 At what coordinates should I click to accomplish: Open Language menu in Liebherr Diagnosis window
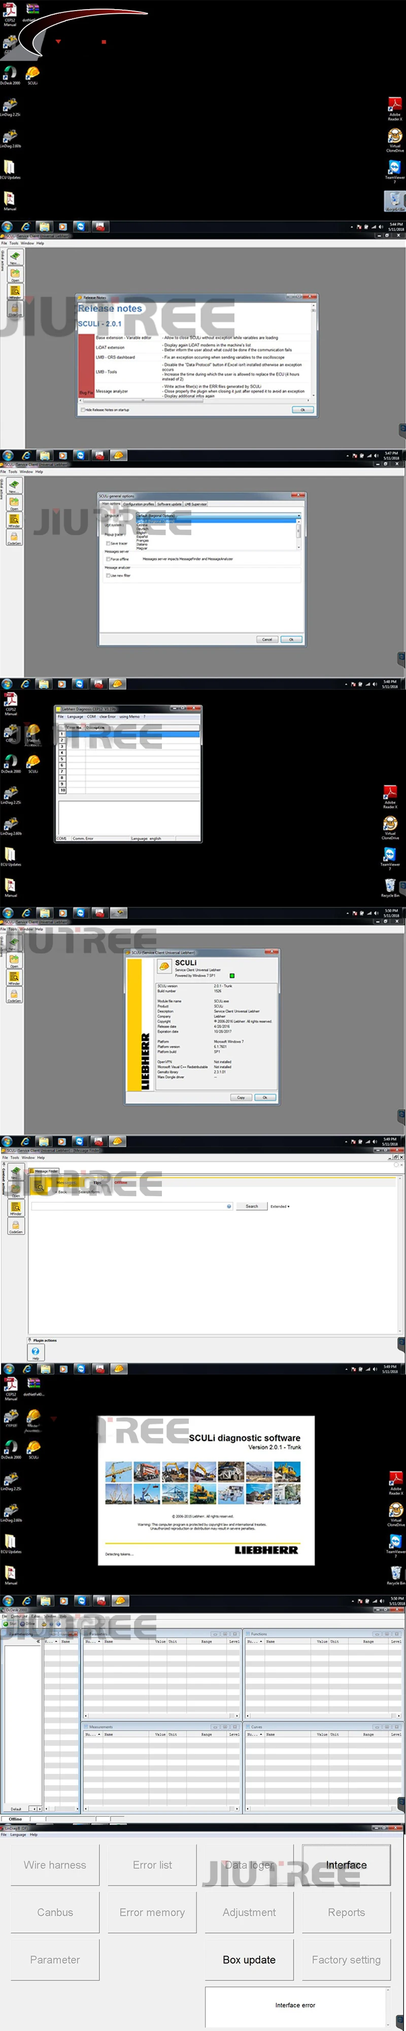[75, 716]
